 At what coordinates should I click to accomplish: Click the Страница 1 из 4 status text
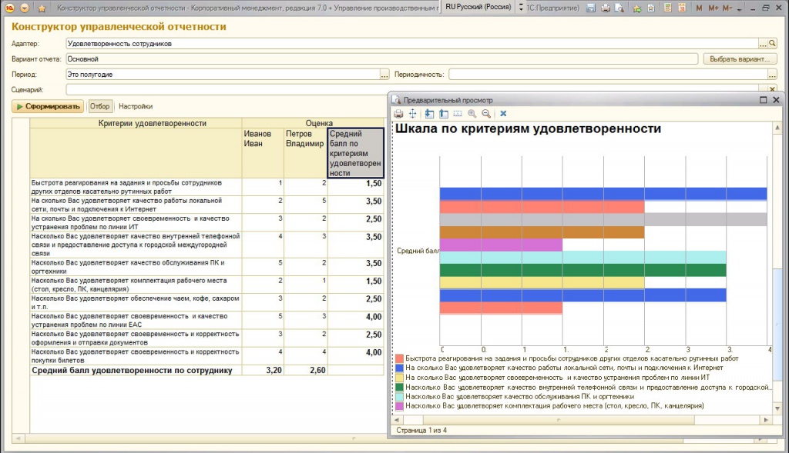[x=421, y=431]
